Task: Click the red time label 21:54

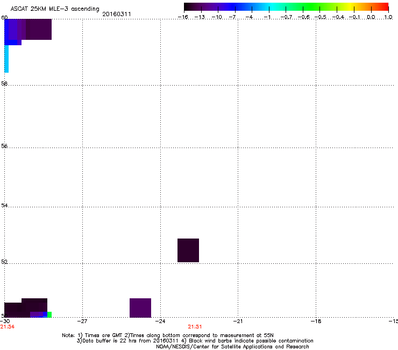Action: (x=8, y=327)
